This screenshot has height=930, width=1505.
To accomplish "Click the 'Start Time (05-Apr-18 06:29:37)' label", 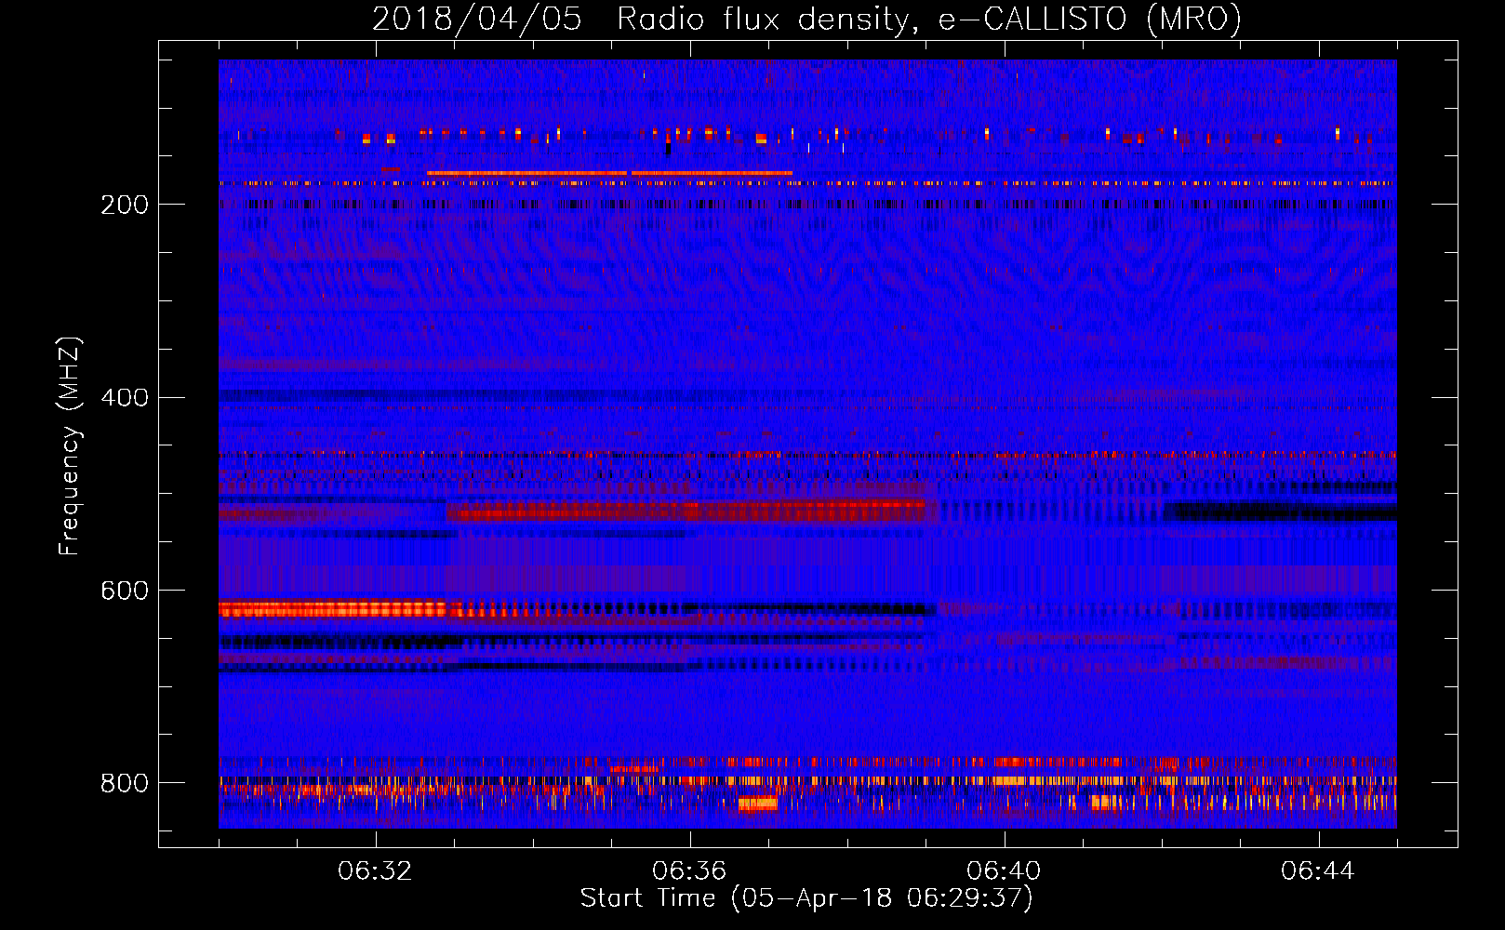I will pyautogui.click(x=806, y=898).
